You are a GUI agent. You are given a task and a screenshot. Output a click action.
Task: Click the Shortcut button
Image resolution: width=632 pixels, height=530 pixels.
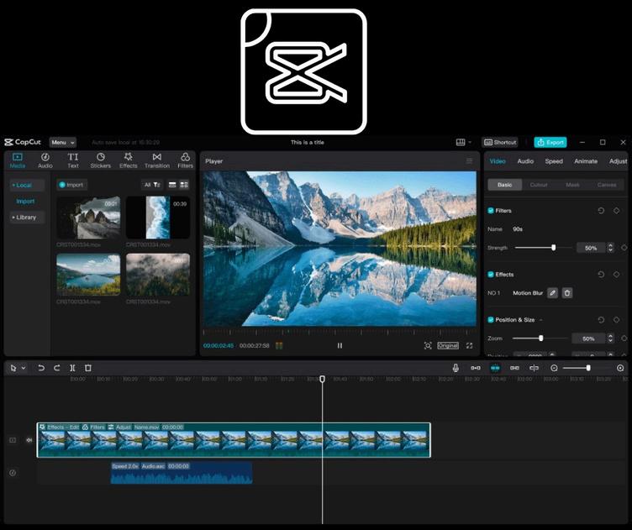click(502, 142)
